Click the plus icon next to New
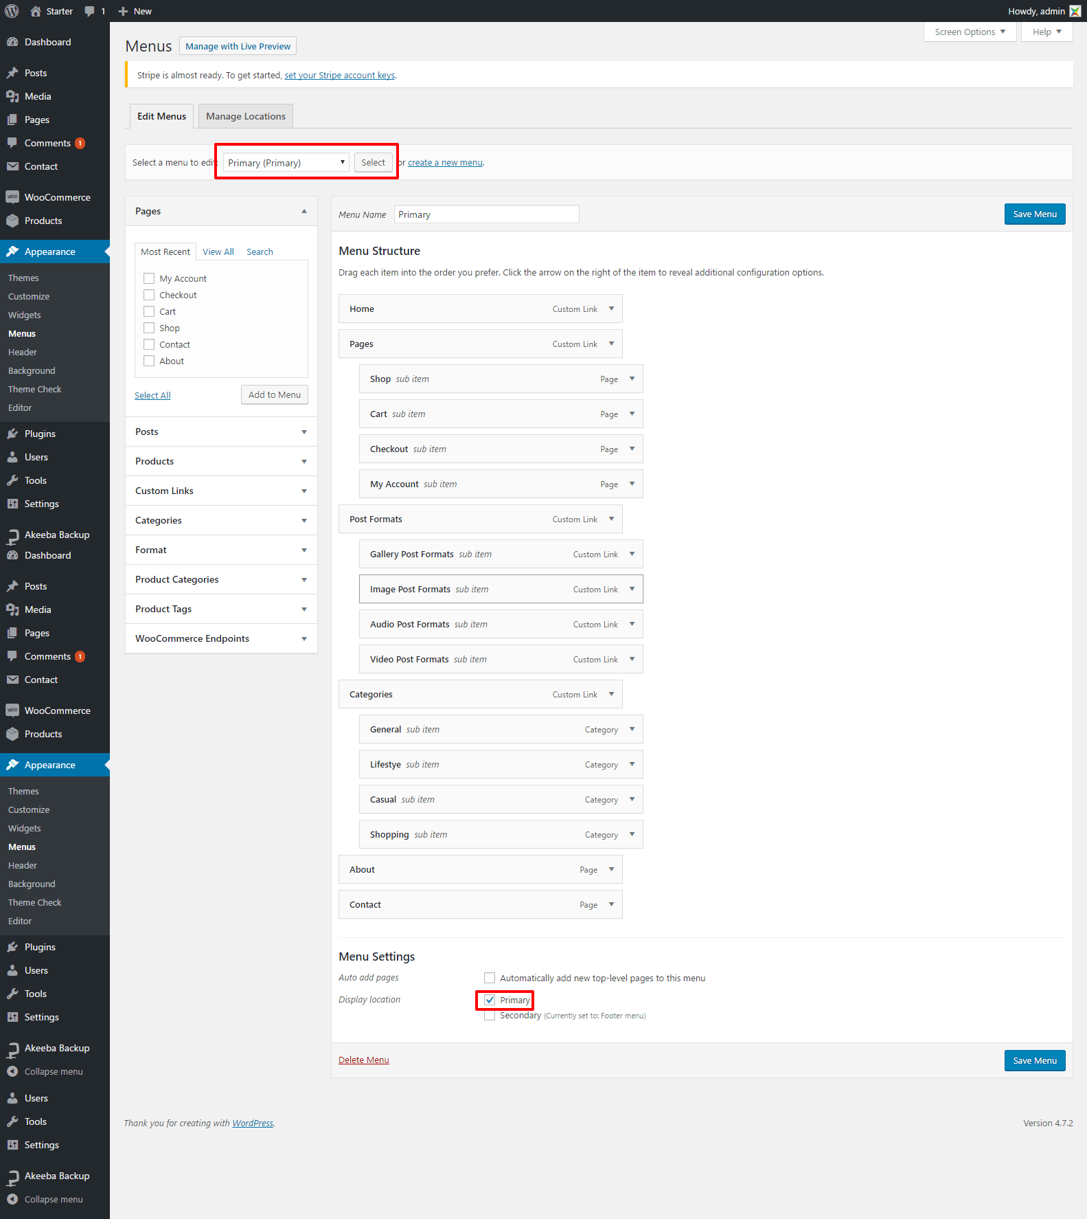This screenshot has width=1087, height=1219. [x=124, y=11]
